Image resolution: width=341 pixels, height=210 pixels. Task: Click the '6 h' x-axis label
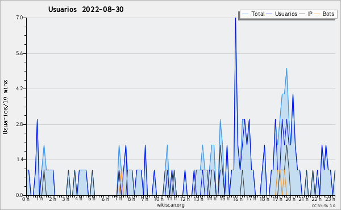(x=105, y=199)
